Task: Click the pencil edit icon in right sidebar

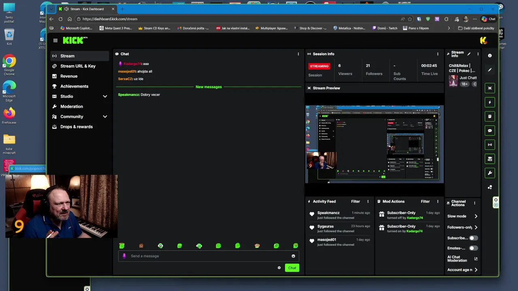Action: 490,70
